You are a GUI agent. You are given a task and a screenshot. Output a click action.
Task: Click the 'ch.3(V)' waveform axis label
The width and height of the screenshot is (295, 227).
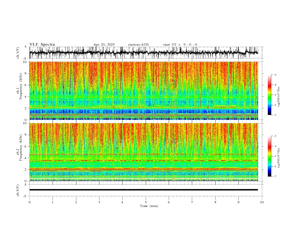18,190
